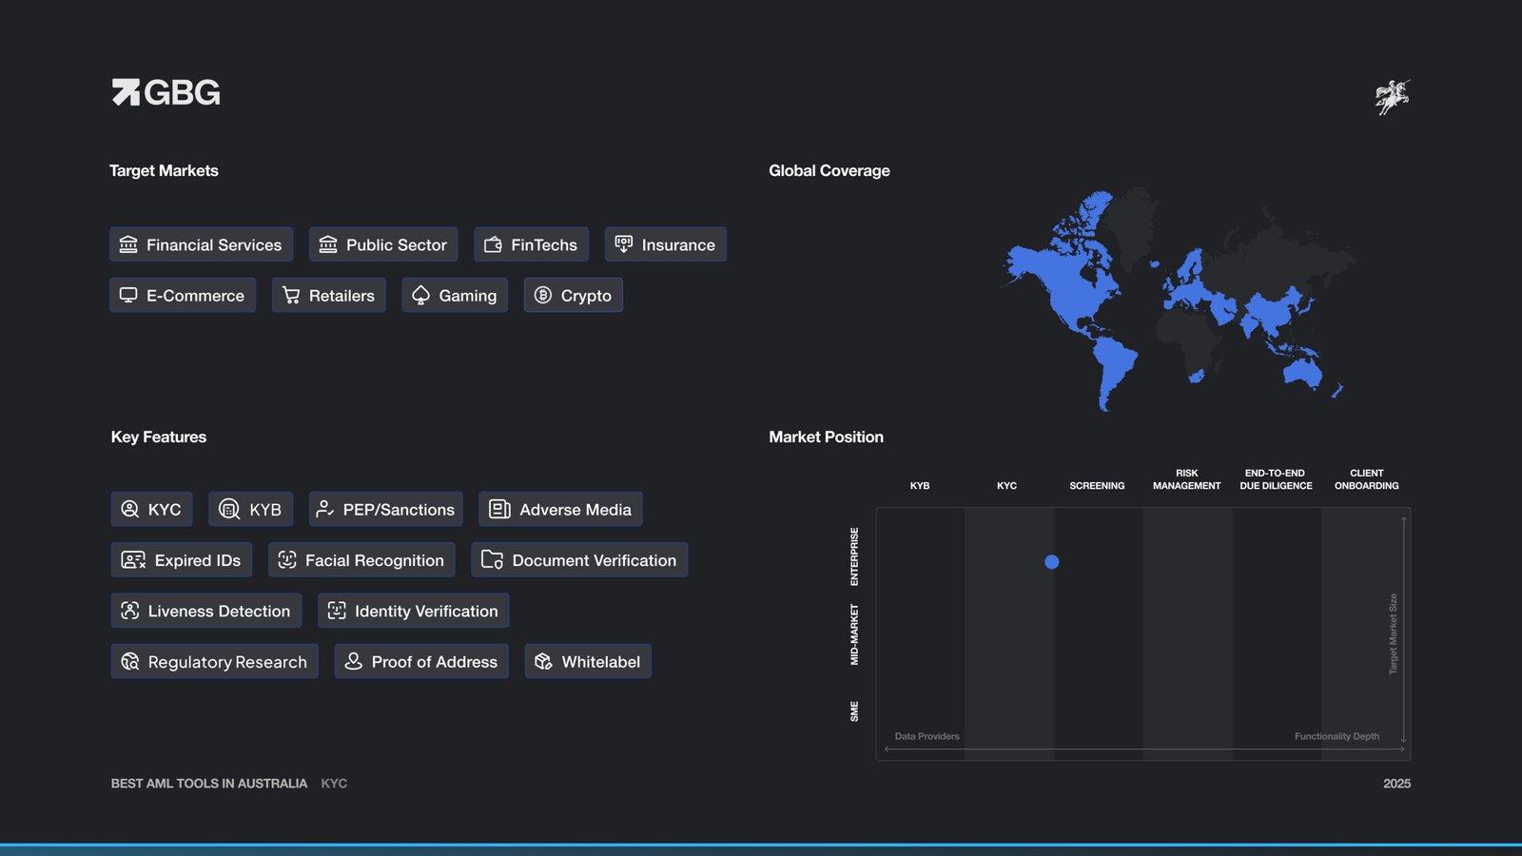Pick the Gaming market tag
Viewport: 1522px width, 856px height.
[455, 295]
